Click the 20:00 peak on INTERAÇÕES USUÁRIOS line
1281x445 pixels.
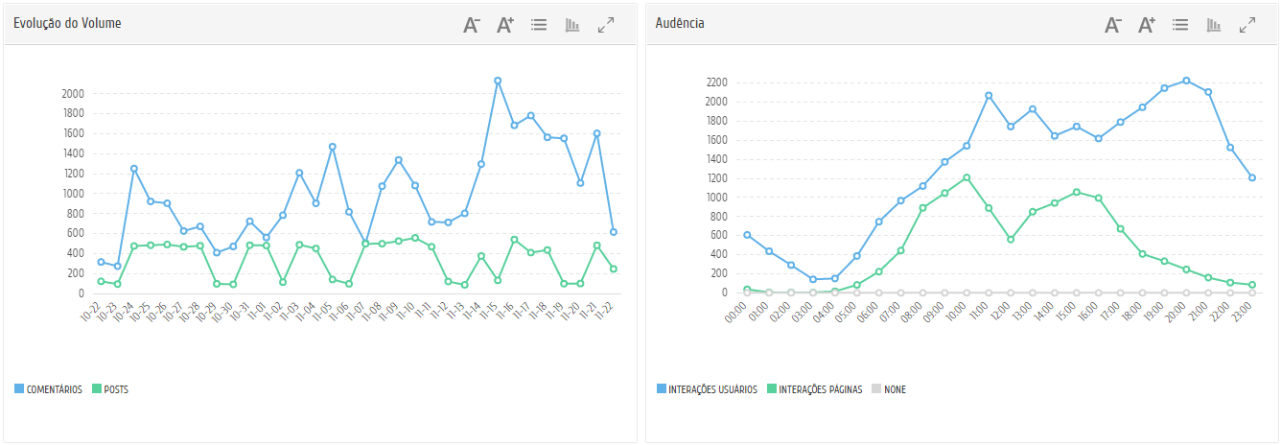tap(1186, 81)
